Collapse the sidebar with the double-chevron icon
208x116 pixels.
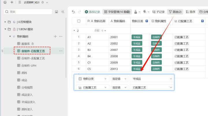click(x=63, y=12)
